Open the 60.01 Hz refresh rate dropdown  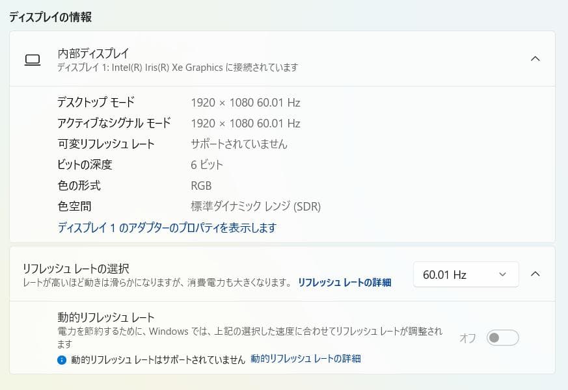pos(465,274)
